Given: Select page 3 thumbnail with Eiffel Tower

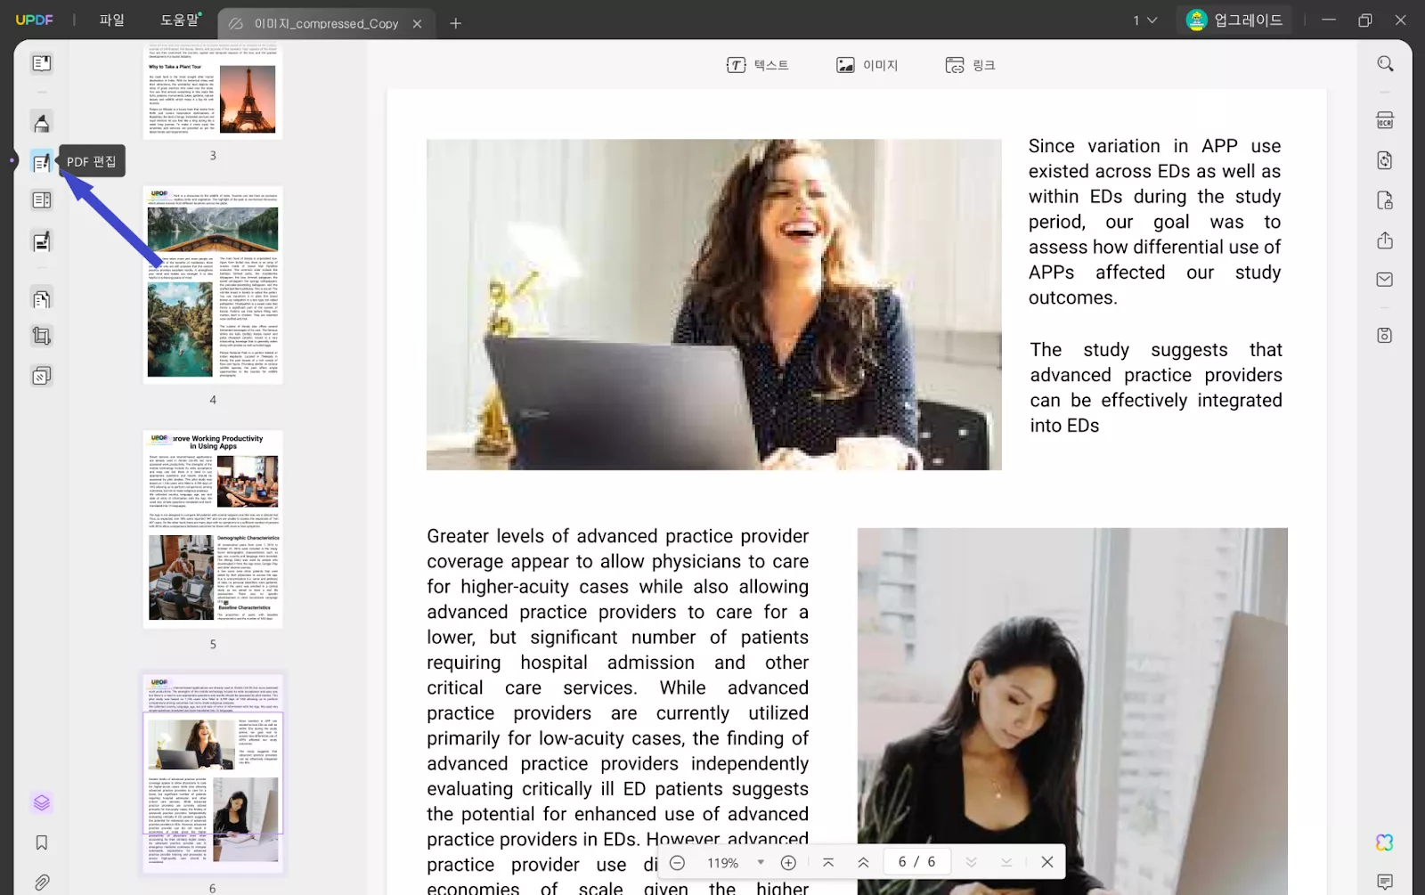Looking at the screenshot, I should 213,90.
